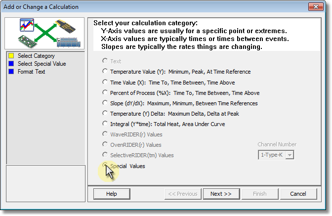The height and width of the screenshot is (216, 332).
Task: Choose Integral (Y*time) Total Heat option
Action: (x=105, y=124)
